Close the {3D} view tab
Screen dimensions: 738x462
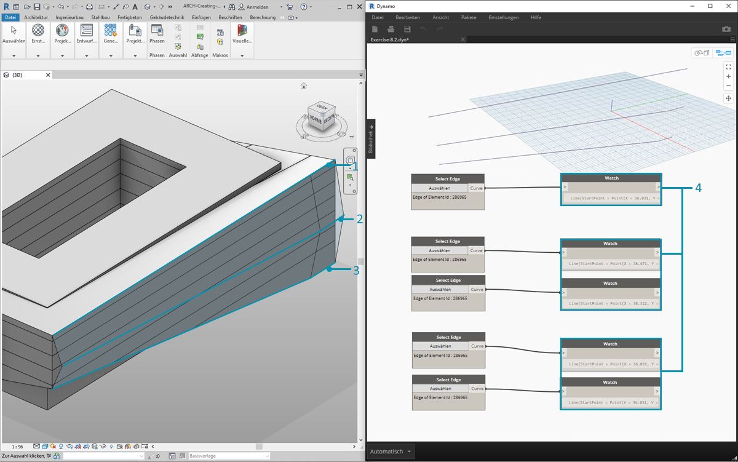(48, 75)
